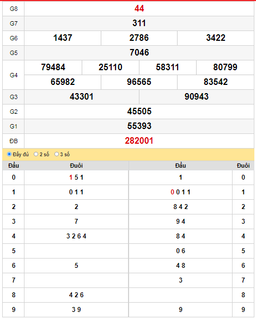Click tail values '0 1 1' for head 1
The width and height of the screenshot is (256, 319).
[76, 192]
